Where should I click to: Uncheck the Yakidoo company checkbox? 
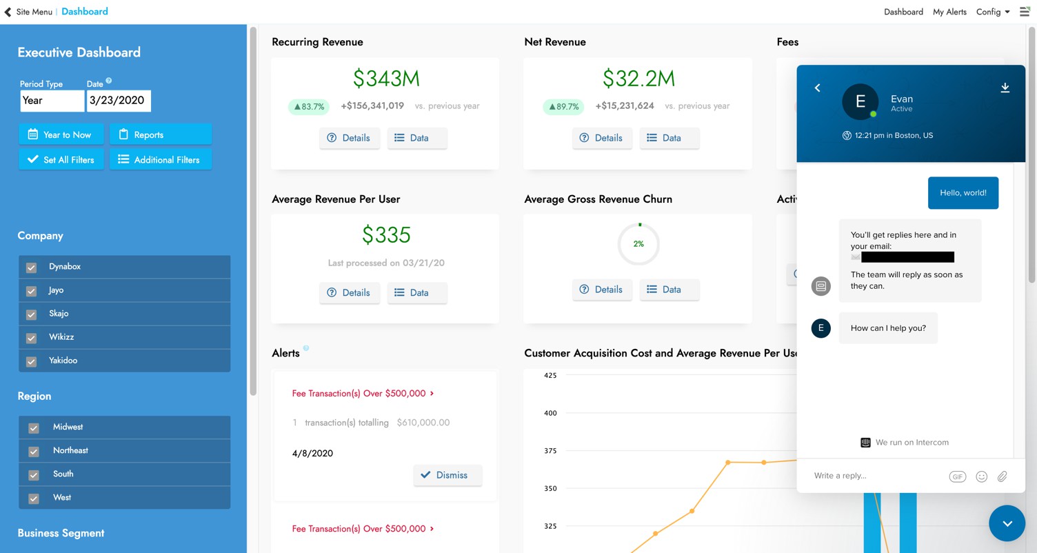(x=31, y=361)
